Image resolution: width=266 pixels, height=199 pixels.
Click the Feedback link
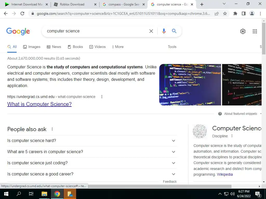point(170,182)
